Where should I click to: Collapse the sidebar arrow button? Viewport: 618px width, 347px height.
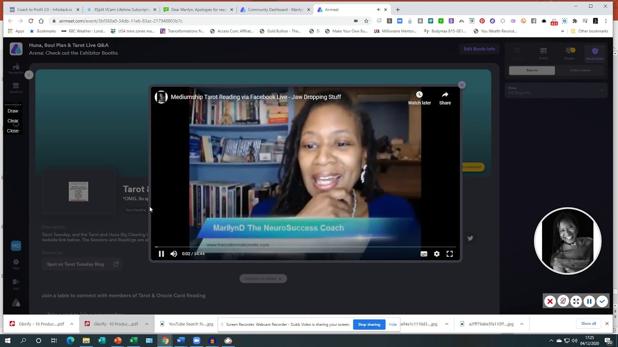point(29,75)
